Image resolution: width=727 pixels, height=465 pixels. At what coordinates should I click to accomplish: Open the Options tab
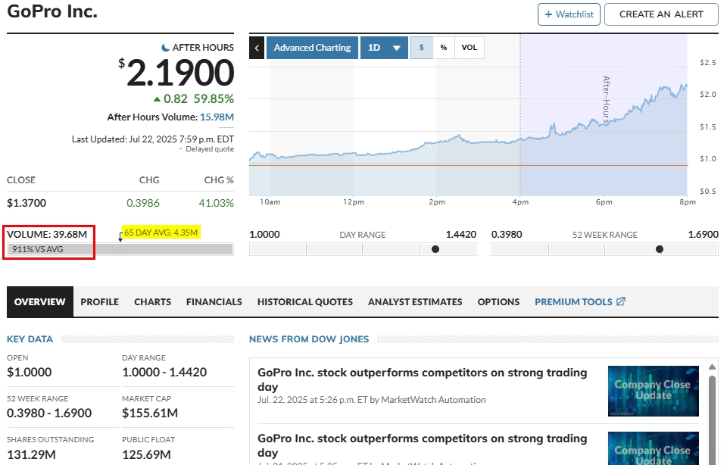pos(498,301)
